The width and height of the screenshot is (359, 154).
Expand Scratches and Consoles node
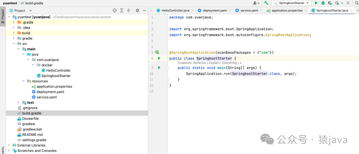tap(9, 151)
